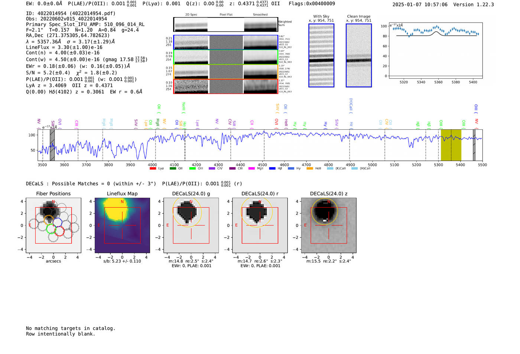520x354 pixels.
Task: Click the '2025-01-07 10:57:06' timestamp
Action: 420,5
